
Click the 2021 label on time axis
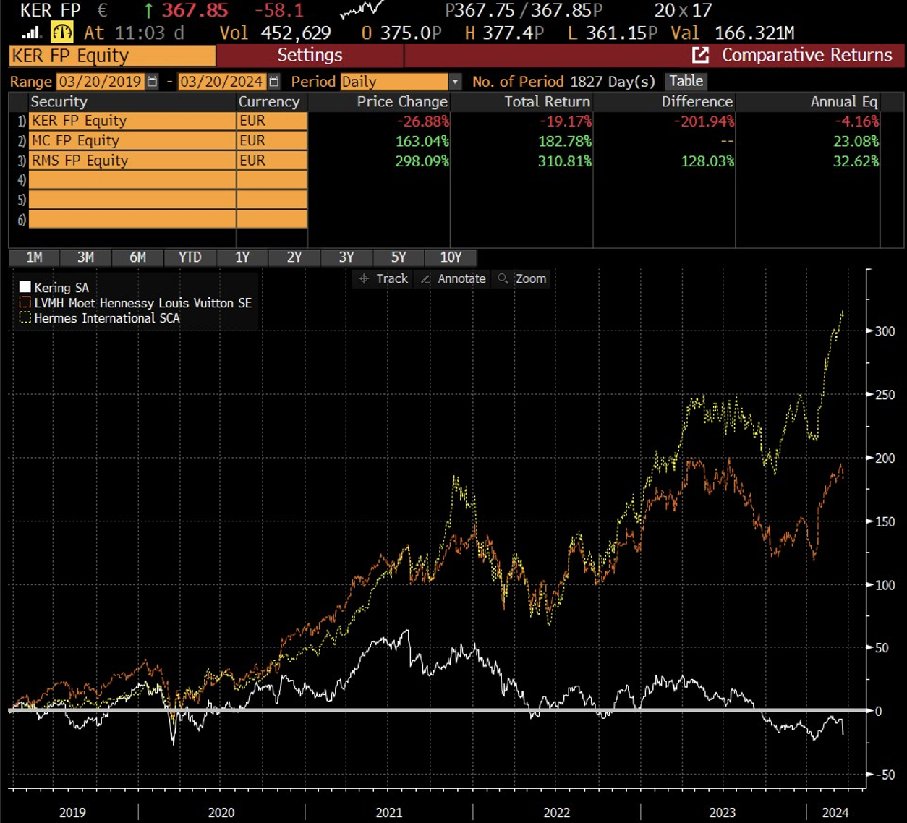(389, 812)
